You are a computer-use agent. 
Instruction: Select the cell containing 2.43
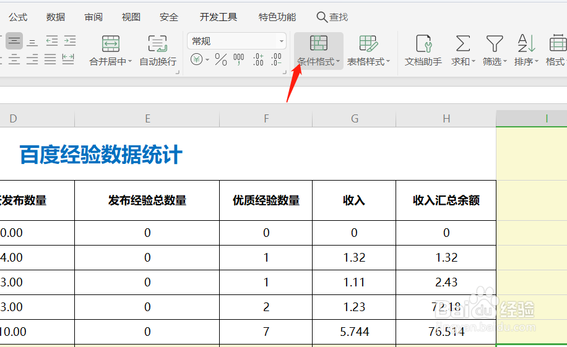point(446,282)
